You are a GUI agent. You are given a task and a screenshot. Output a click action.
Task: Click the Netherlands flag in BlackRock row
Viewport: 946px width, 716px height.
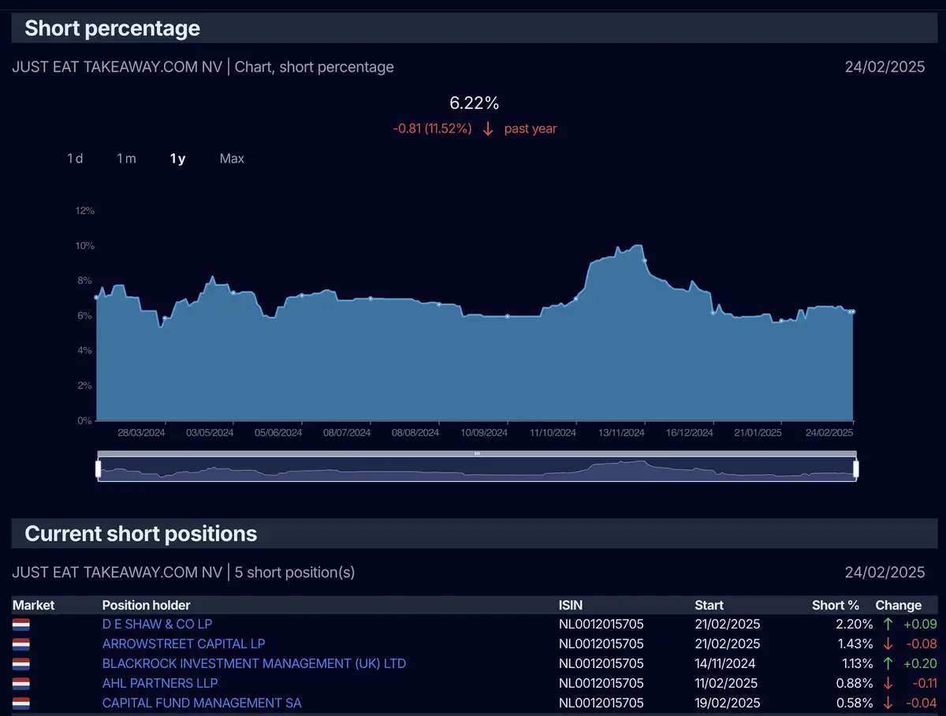(x=21, y=663)
